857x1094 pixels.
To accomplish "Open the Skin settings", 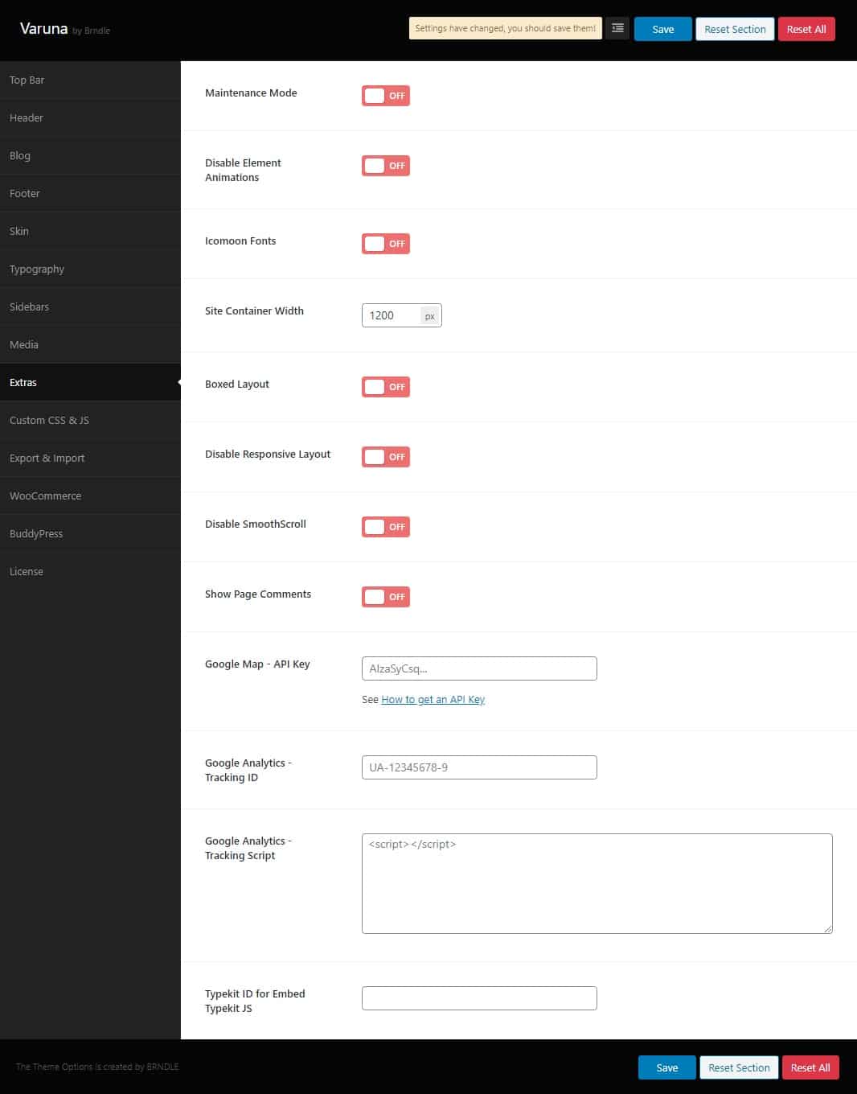I will tap(90, 232).
